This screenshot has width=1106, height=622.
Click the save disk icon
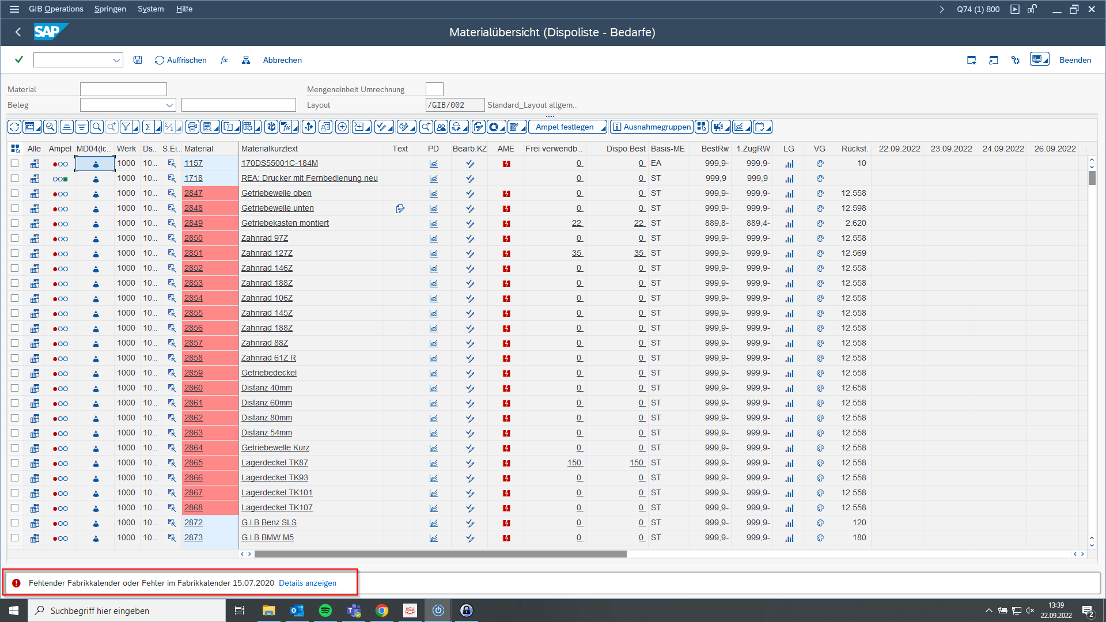tap(138, 60)
